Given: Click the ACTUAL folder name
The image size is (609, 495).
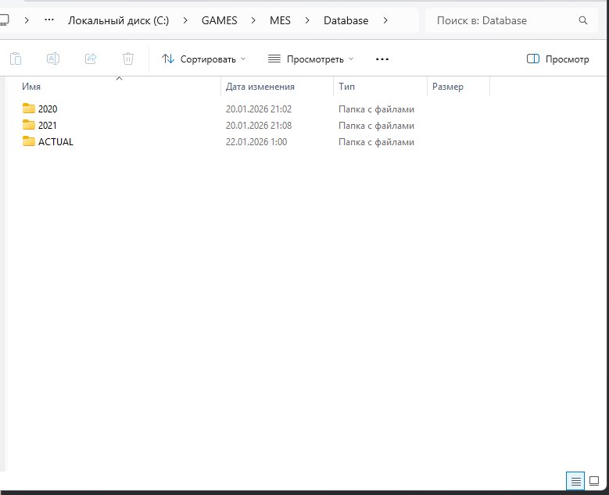Looking at the screenshot, I should coord(56,141).
